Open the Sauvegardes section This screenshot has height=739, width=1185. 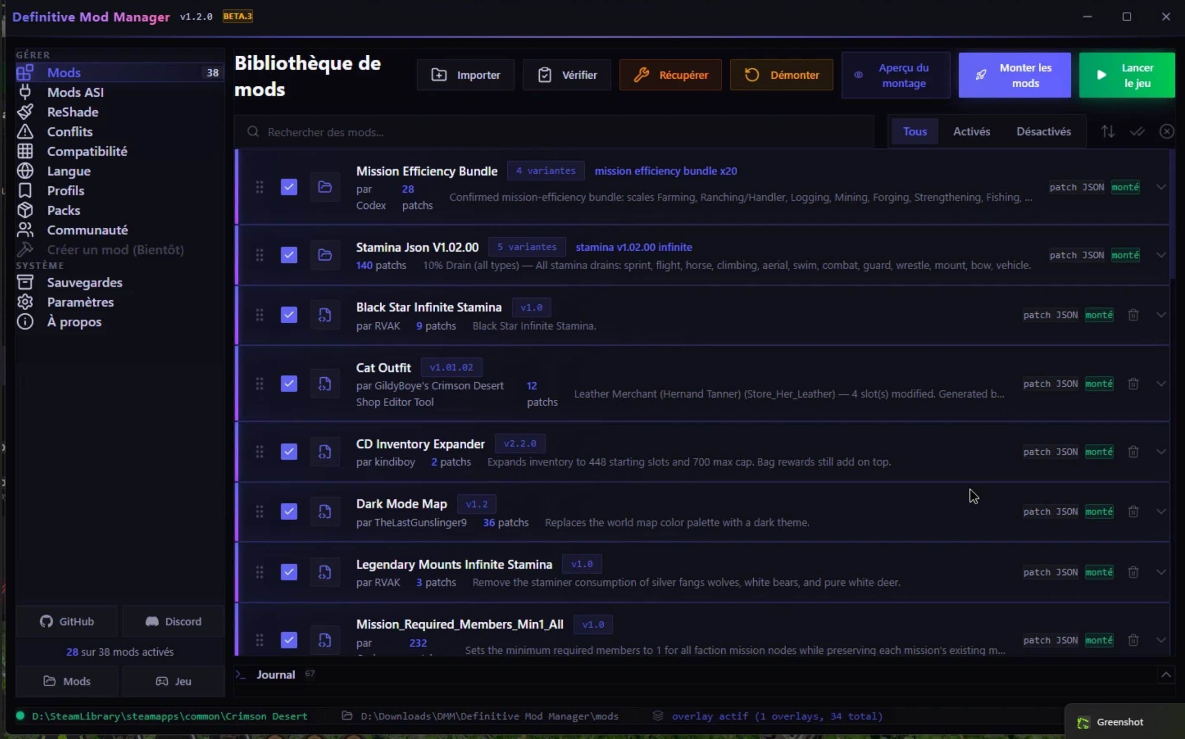84,283
